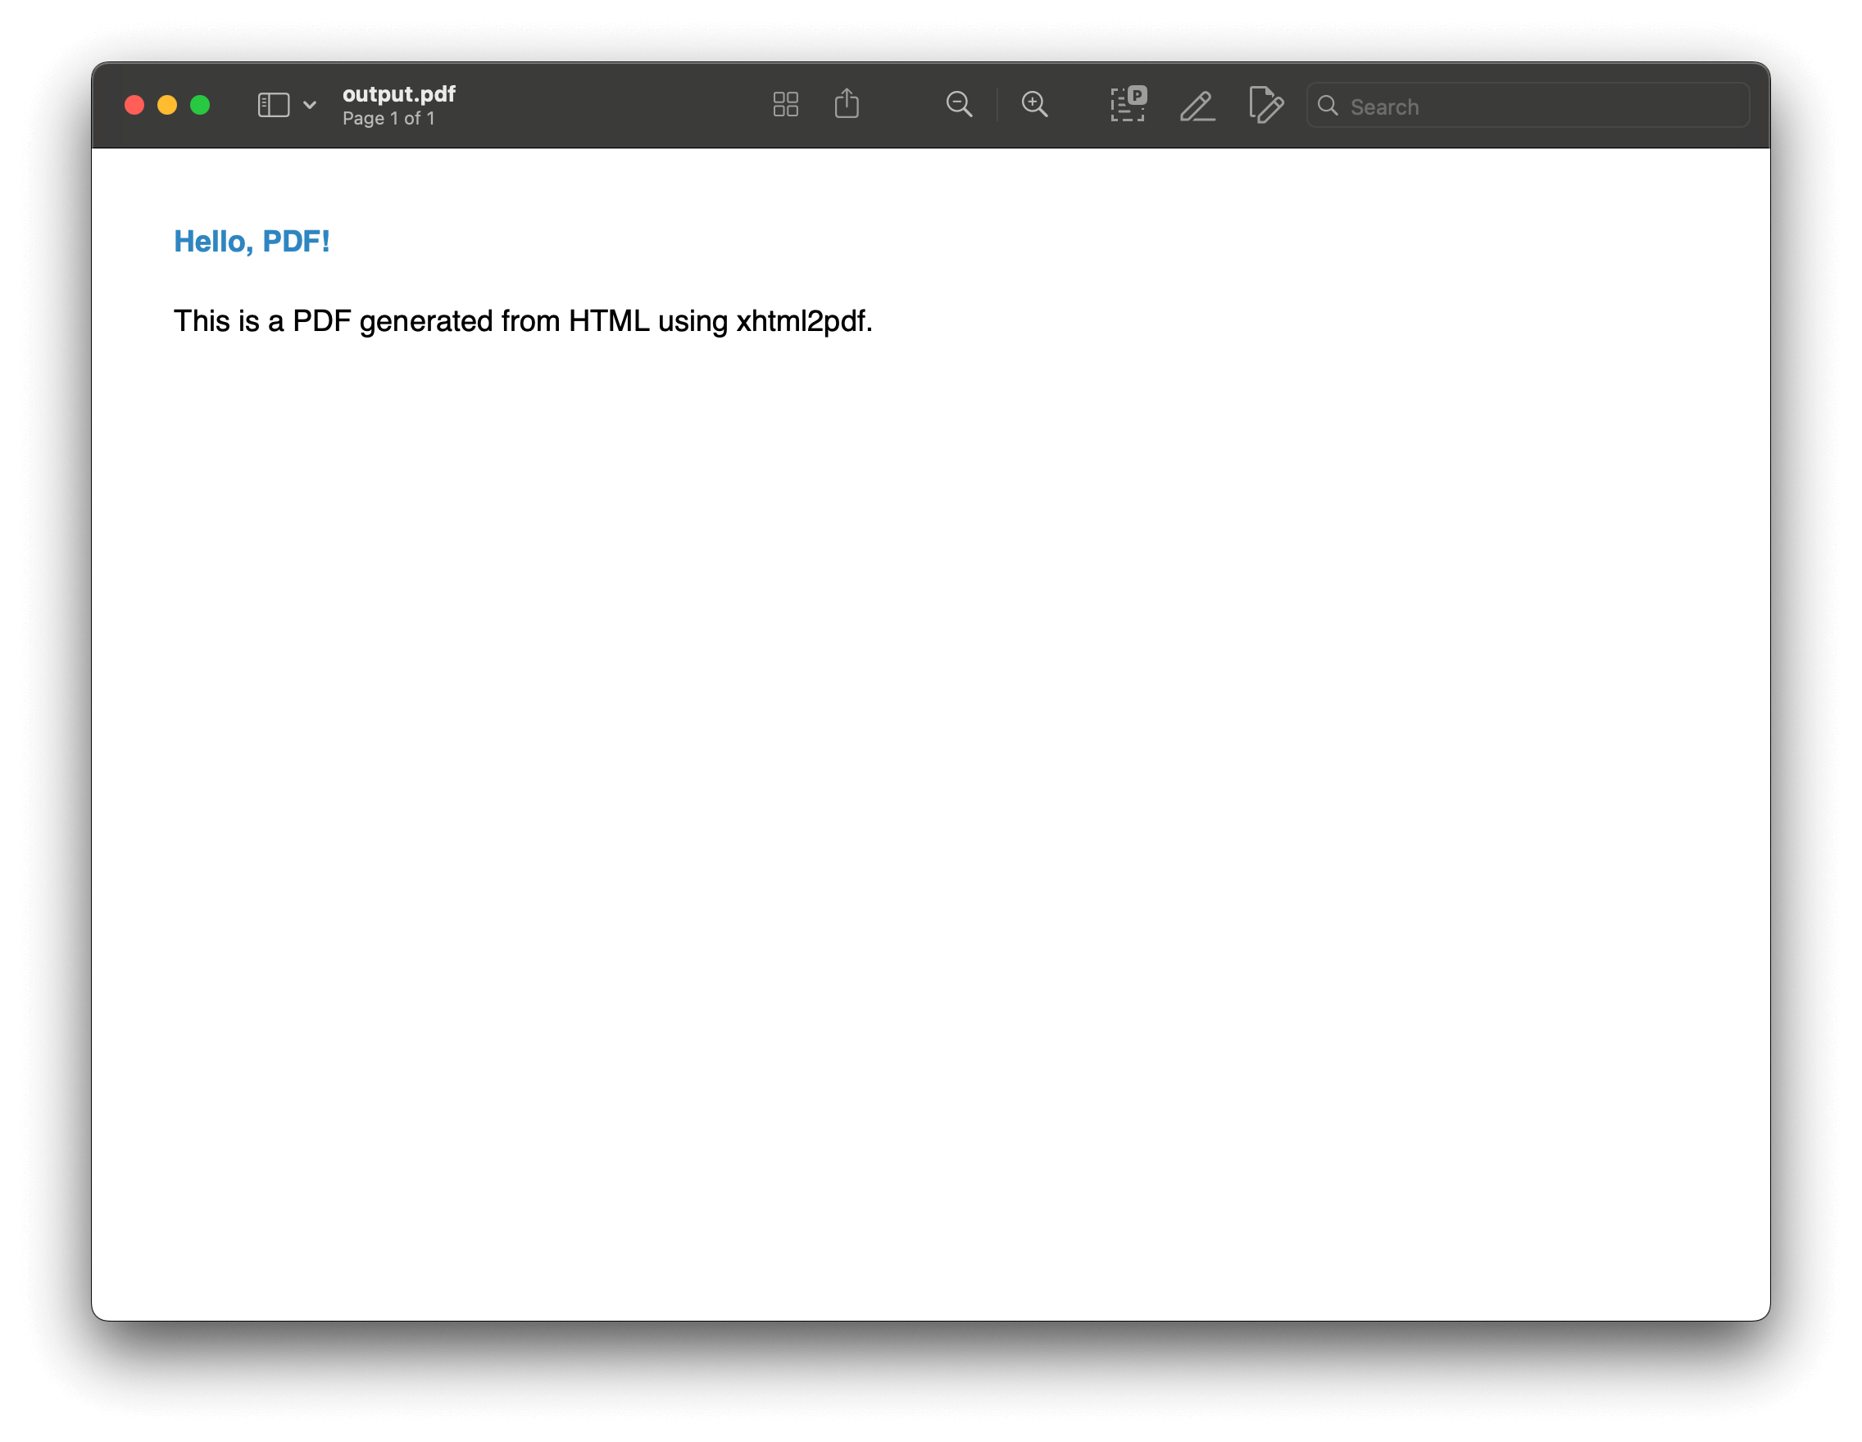
Task: Open the thumbnail grid view icon
Action: click(x=785, y=105)
